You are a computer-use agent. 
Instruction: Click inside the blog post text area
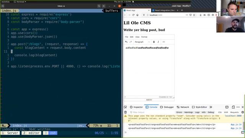point(149,71)
